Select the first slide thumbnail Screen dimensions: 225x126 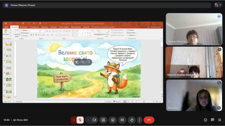[9, 44]
